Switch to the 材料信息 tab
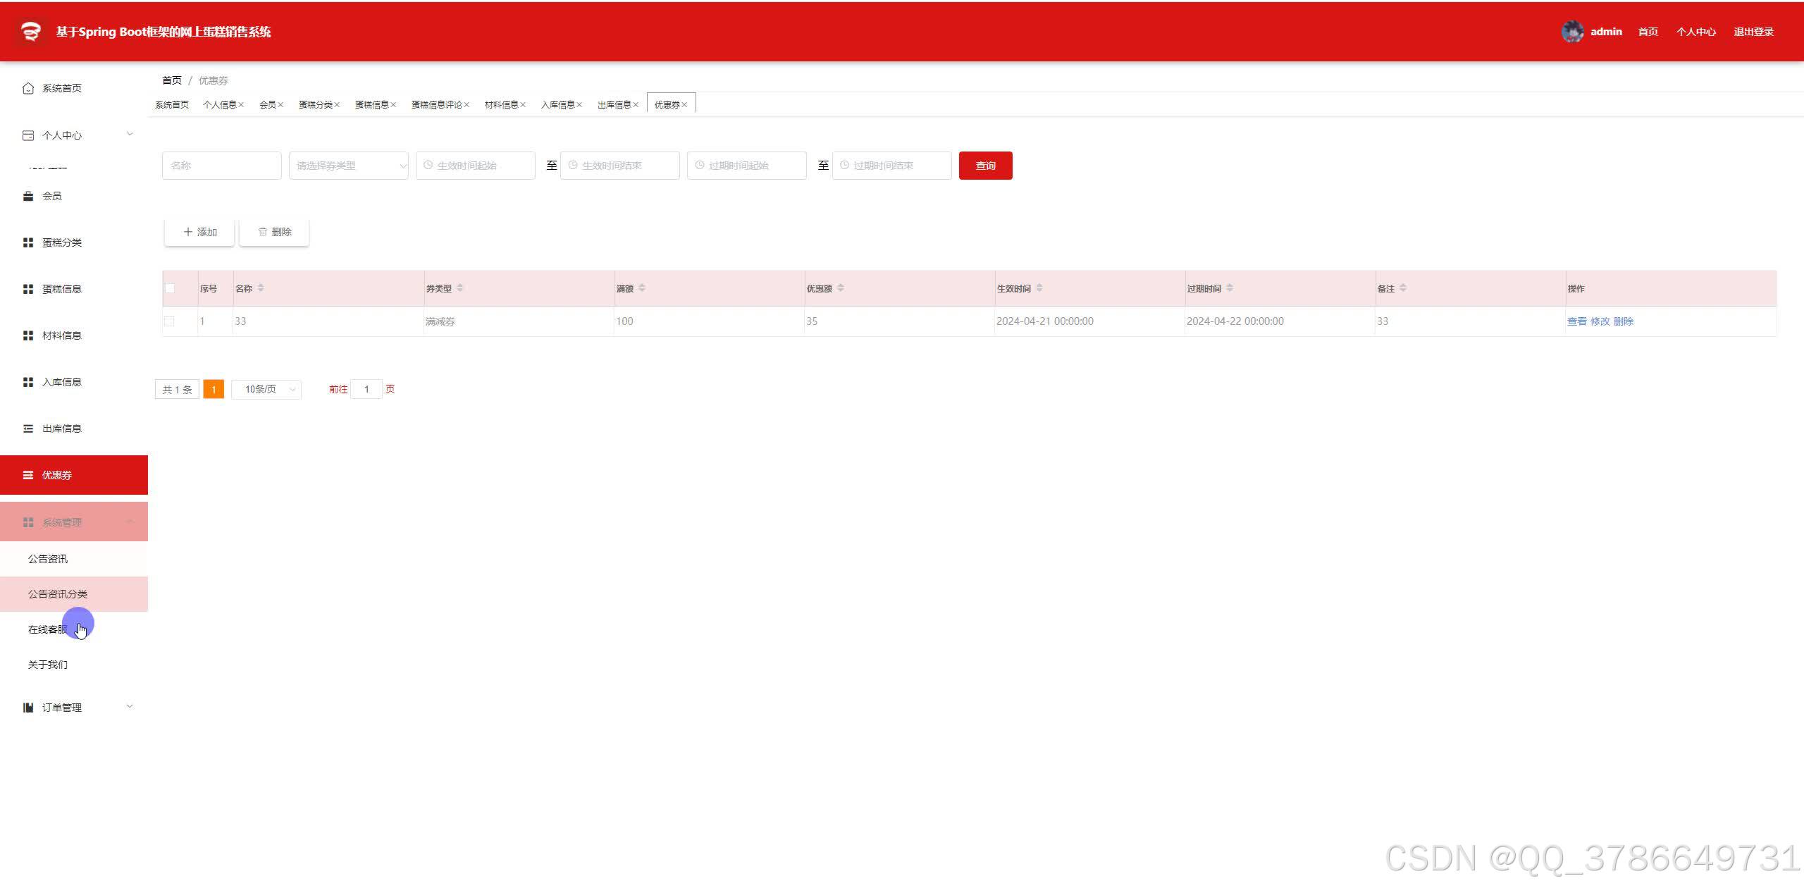 coord(501,105)
